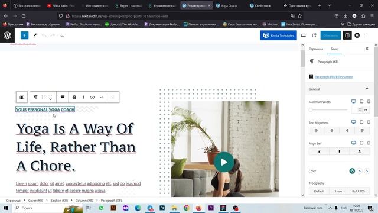Select parent Column block button
Screen dimensions: 378x213
[x=22, y=97]
